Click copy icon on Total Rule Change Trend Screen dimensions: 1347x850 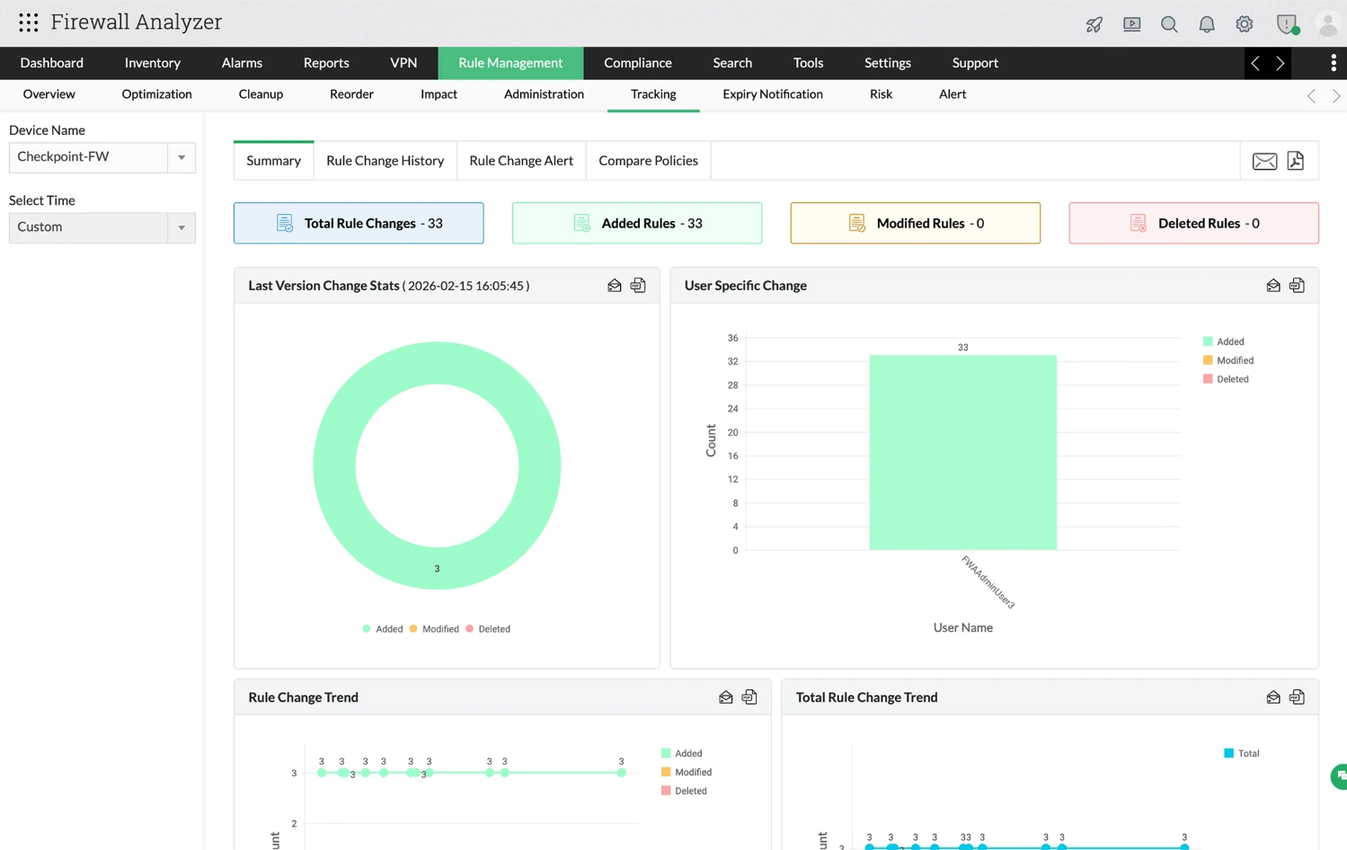tap(1297, 697)
